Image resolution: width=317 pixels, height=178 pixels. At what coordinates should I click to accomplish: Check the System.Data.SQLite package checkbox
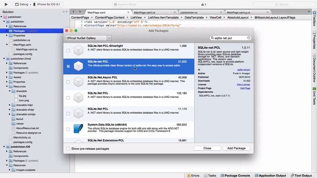pyautogui.click(x=68, y=129)
